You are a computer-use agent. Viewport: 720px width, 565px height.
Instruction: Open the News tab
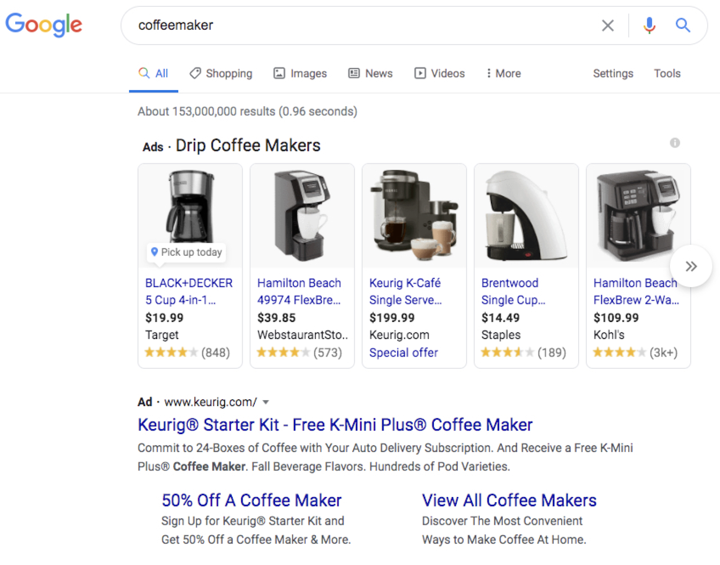pos(370,73)
